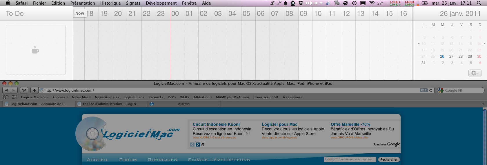487x165 pixels.
Task: Click the 09 hour marker in timeline
Action: (304, 14)
